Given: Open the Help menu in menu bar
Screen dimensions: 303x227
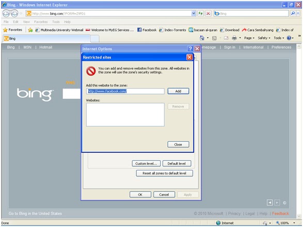Looking at the screenshot, I should [x=67, y=22].
